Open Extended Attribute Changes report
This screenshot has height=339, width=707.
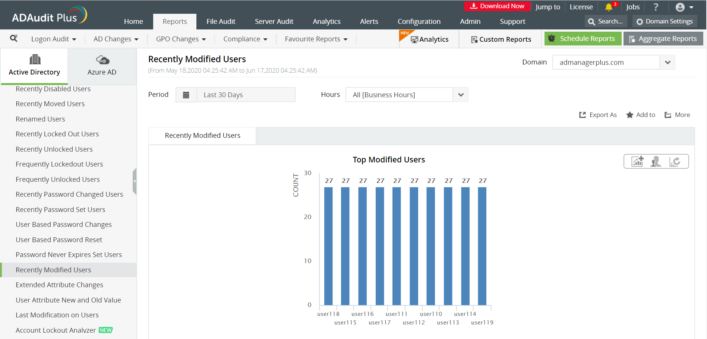coord(60,285)
